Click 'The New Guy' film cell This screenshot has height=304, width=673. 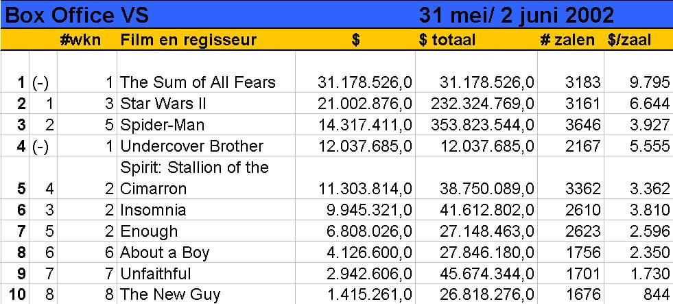[170, 294]
